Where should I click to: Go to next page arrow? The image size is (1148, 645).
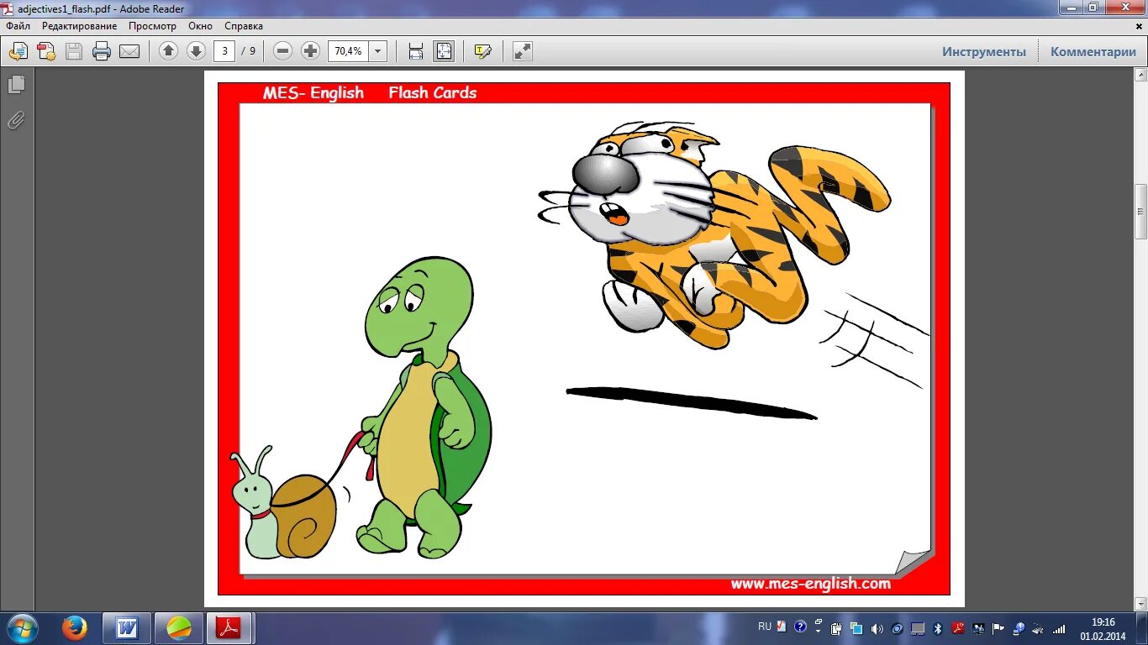click(x=196, y=51)
